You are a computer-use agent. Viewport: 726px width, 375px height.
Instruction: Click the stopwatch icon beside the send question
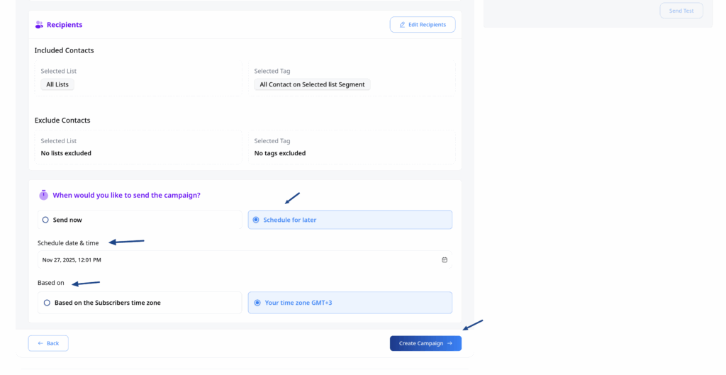[x=43, y=195]
